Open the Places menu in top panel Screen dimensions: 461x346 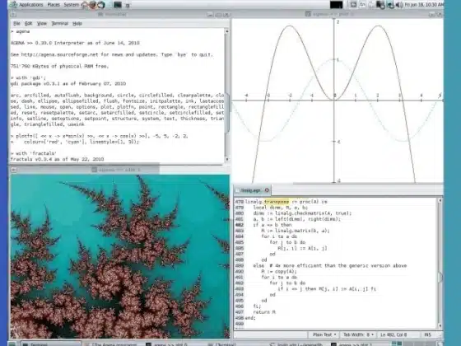click(x=54, y=5)
